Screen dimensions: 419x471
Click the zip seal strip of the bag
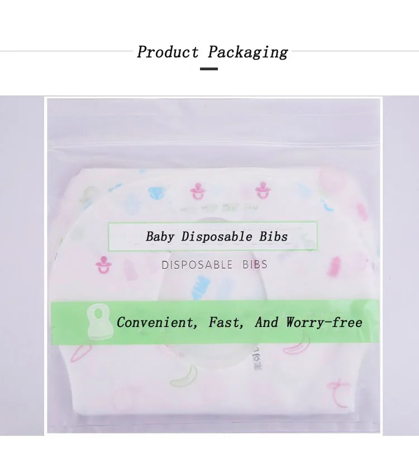[x=213, y=146]
